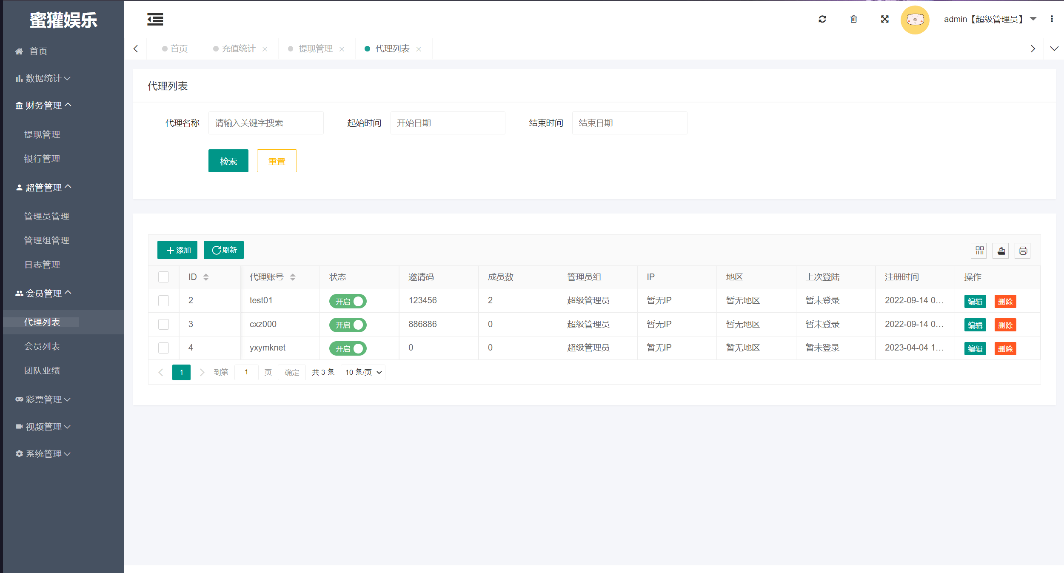Image resolution: width=1064 pixels, height=573 pixels.
Task: Close the 充值统计 tab
Action: point(265,49)
